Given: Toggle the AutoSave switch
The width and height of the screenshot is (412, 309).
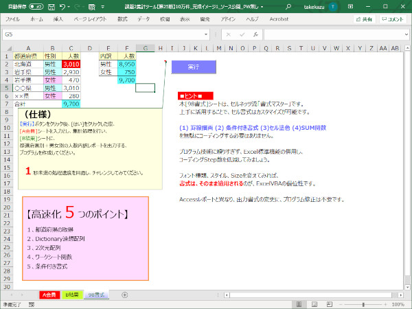Looking at the screenshot, I should [x=36, y=7].
